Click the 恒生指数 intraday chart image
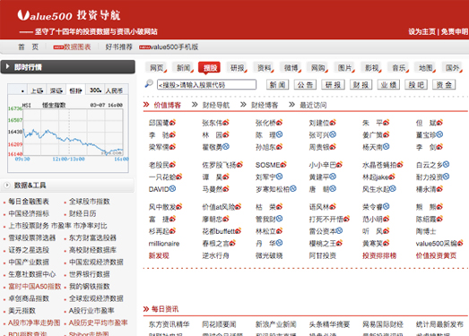 click(x=68, y=134)
